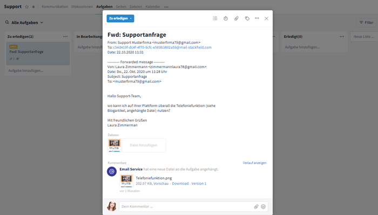378x215 pixels.
Task: Open the subtasks checklist icon
Action: pyautogui.click(x=215, y=18)
